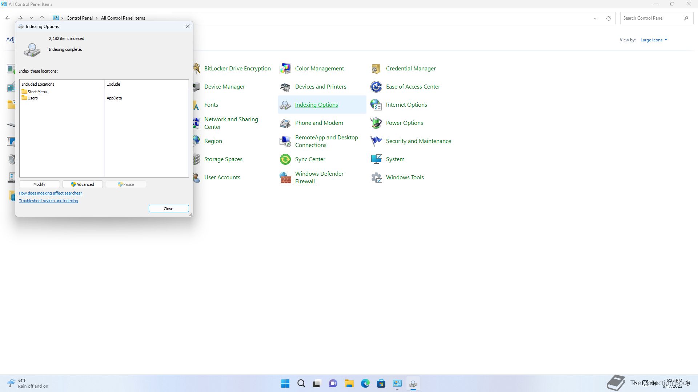Open BitLocker Drive Encryption icon
This screenshot has height=392, width=698.
[x=197, y=68]
